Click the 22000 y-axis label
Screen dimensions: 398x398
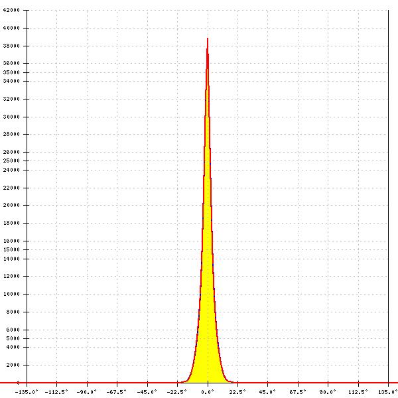[x=11, y=188]
